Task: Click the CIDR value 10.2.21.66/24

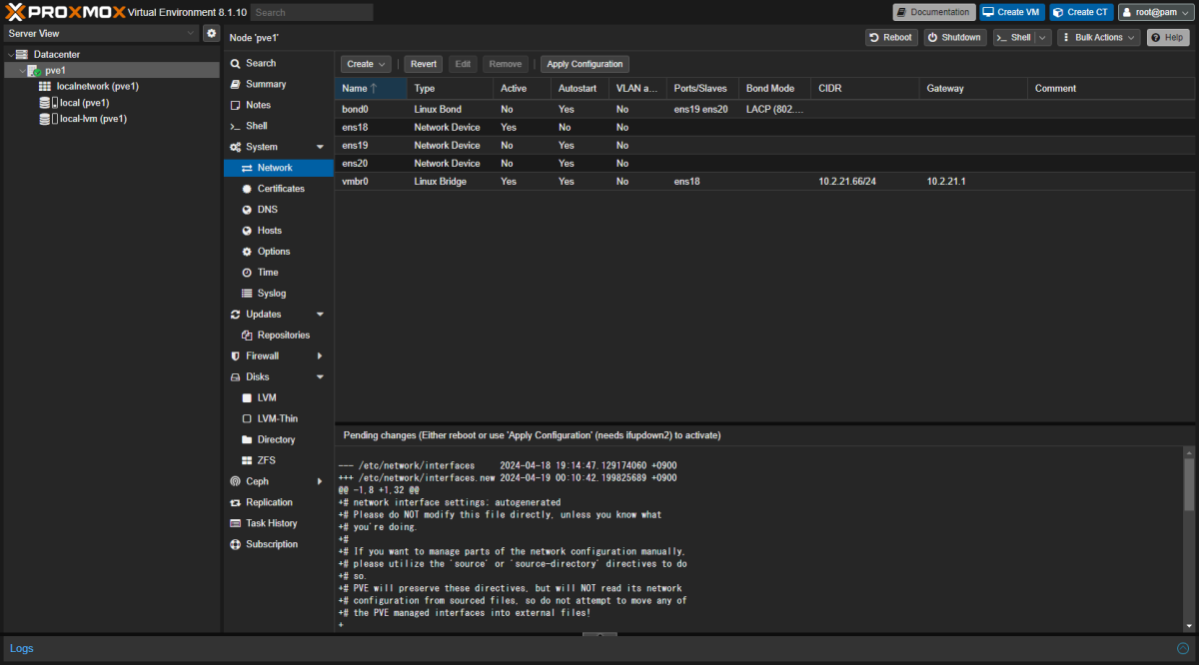Action: (847, 182)
